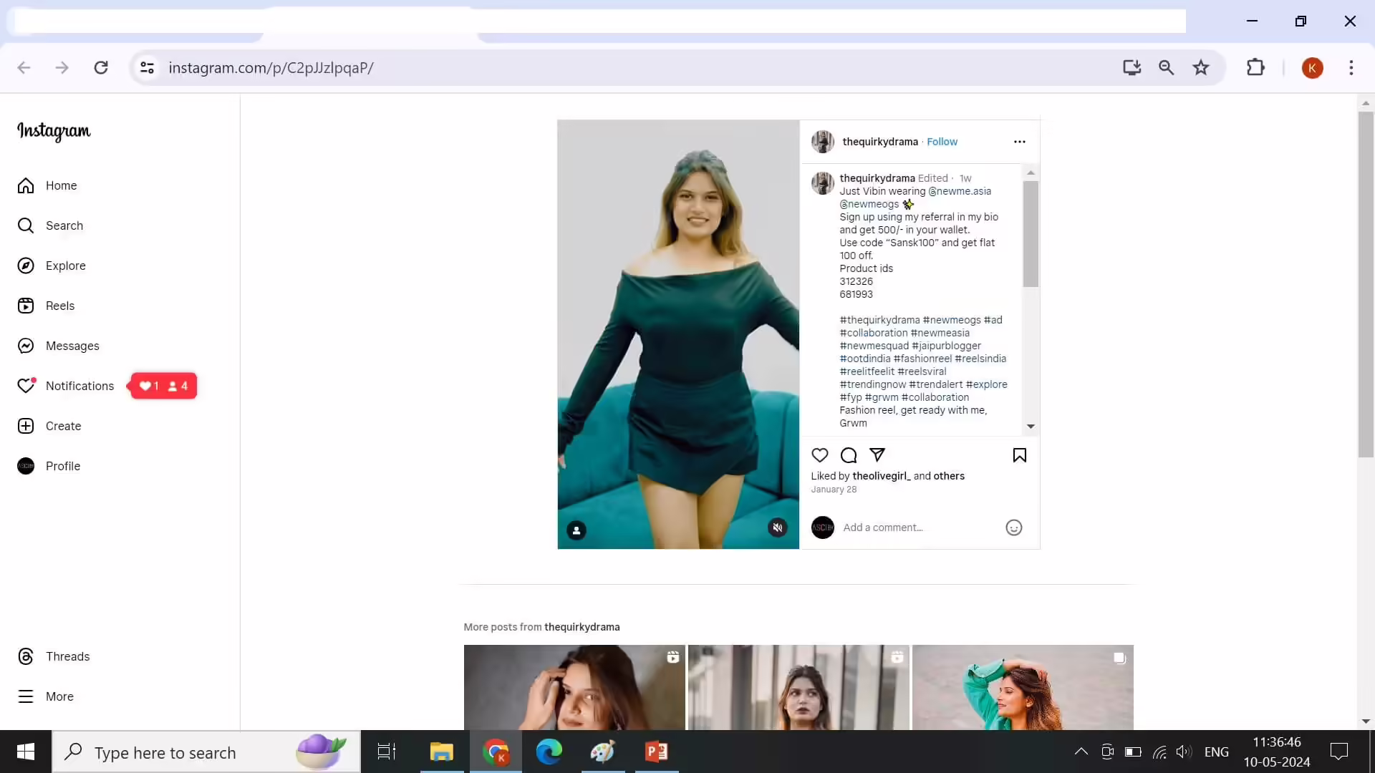Open first reel thumbnail in More posts
Viewport: 1375px width, 773px height.
click(574, 687)
